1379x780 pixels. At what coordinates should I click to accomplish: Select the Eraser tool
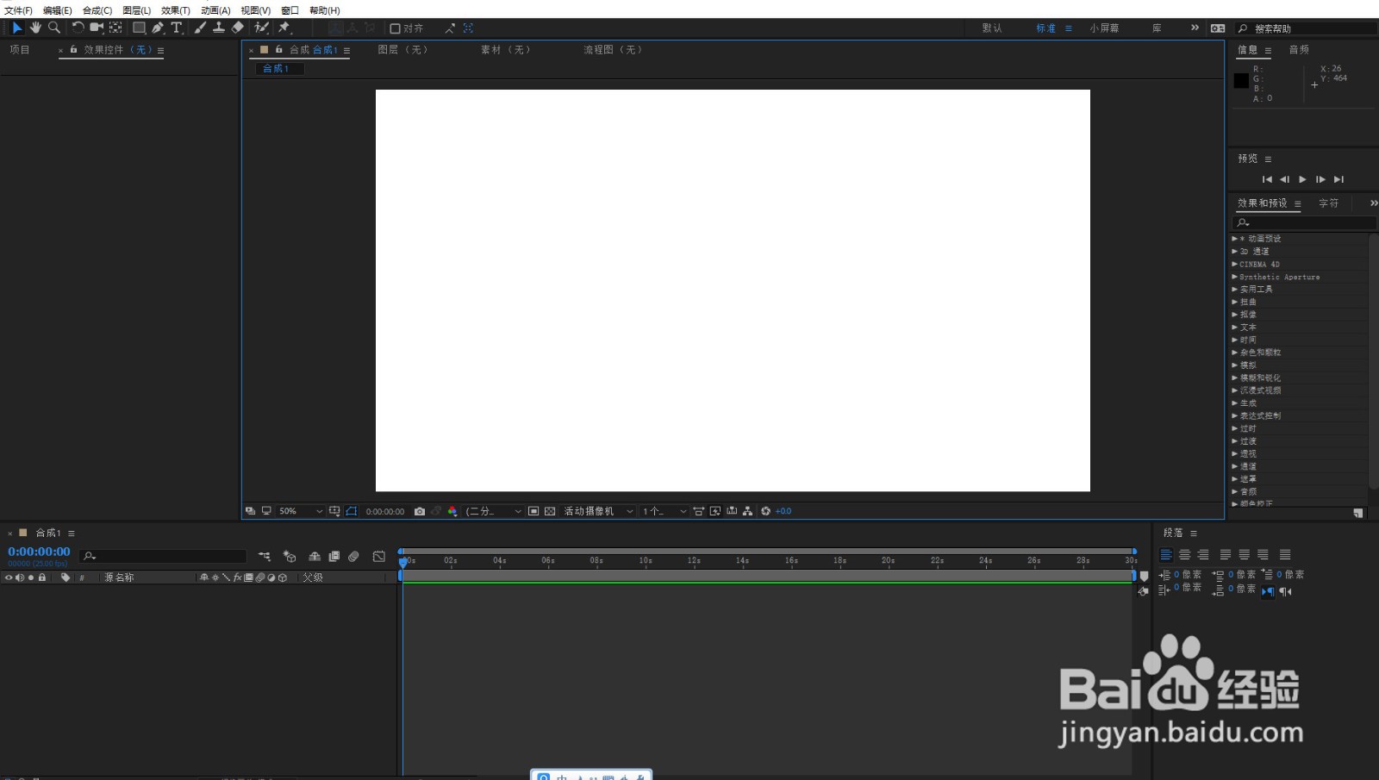tap(238, 28)
